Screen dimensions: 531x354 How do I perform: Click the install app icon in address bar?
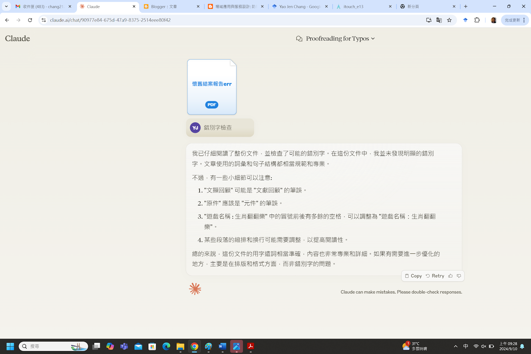point(429,20)
